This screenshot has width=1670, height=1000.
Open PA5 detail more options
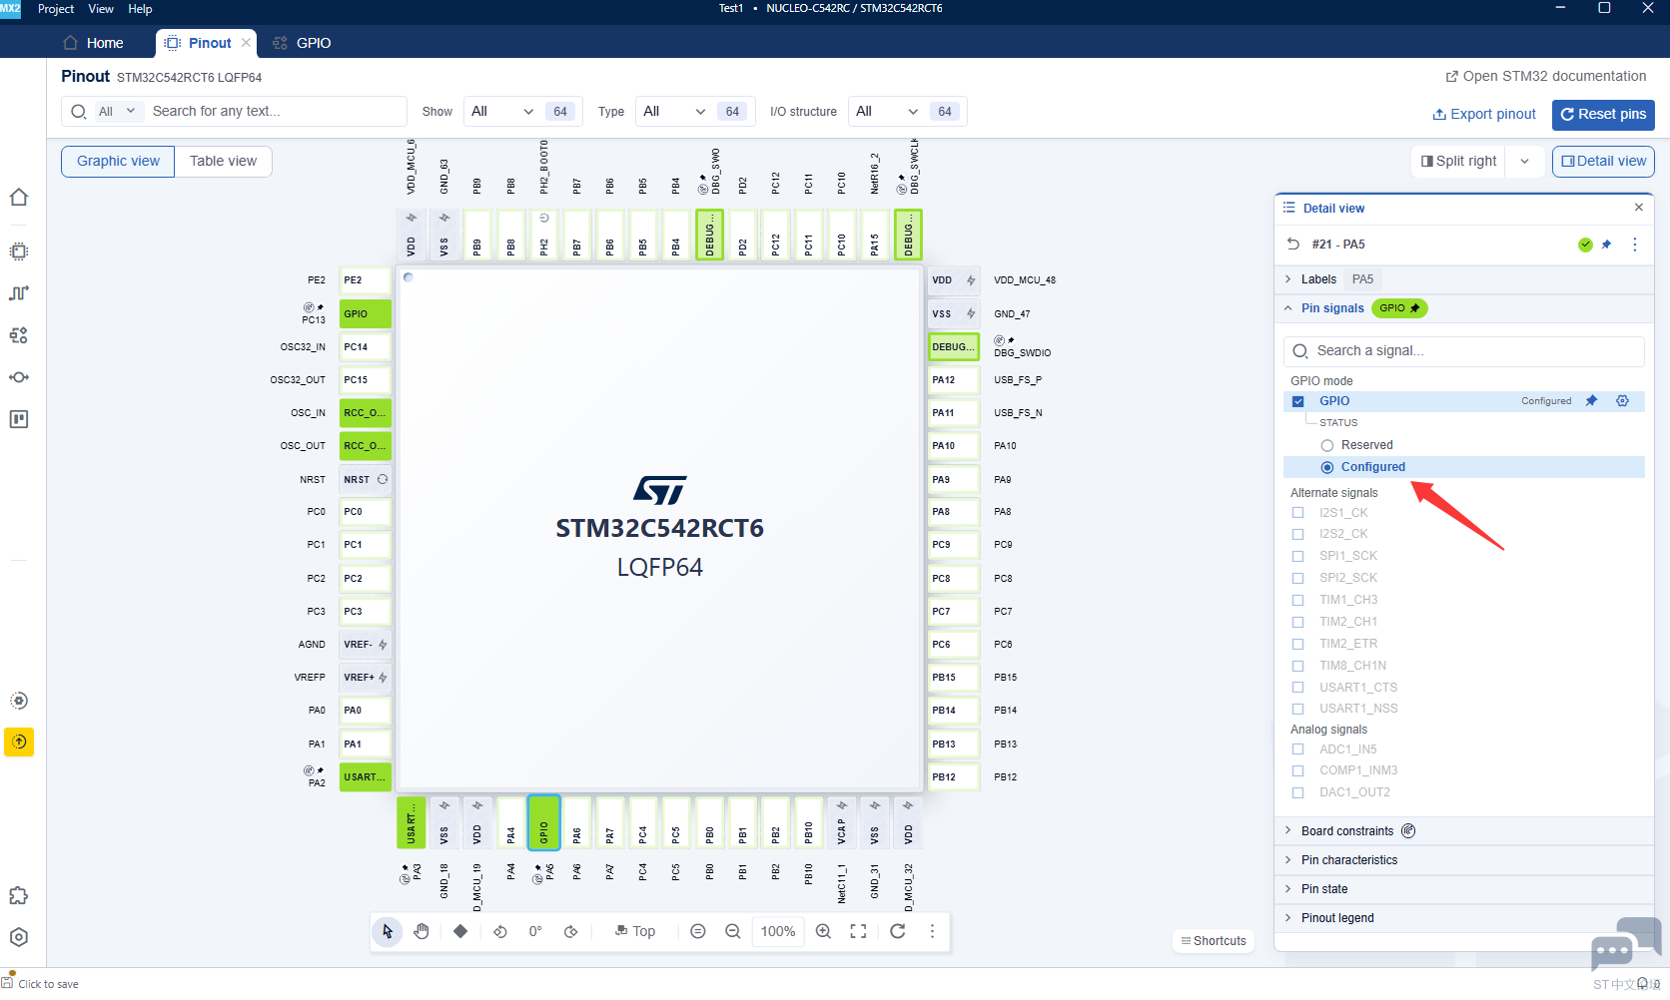click(x=1635, y=245)
